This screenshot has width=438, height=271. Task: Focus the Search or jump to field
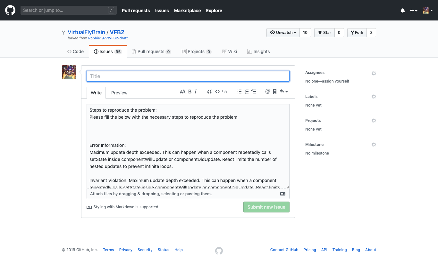pyautogui.click(x=69, y=10)
